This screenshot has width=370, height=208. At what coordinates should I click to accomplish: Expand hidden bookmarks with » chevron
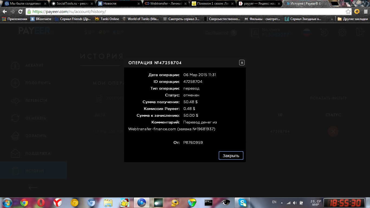tap(332, 19)
